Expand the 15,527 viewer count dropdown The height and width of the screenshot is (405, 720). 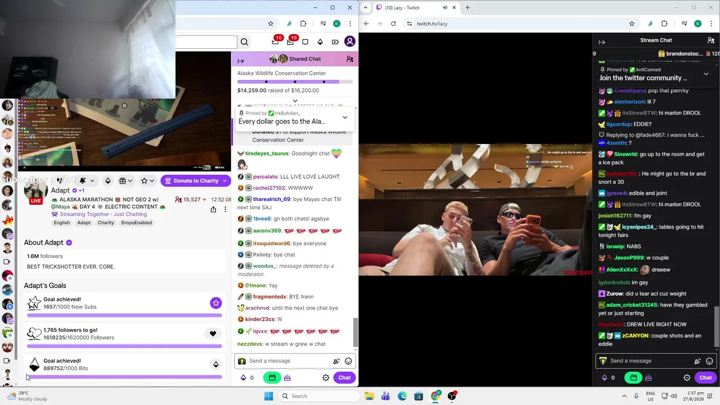(204, 200)
